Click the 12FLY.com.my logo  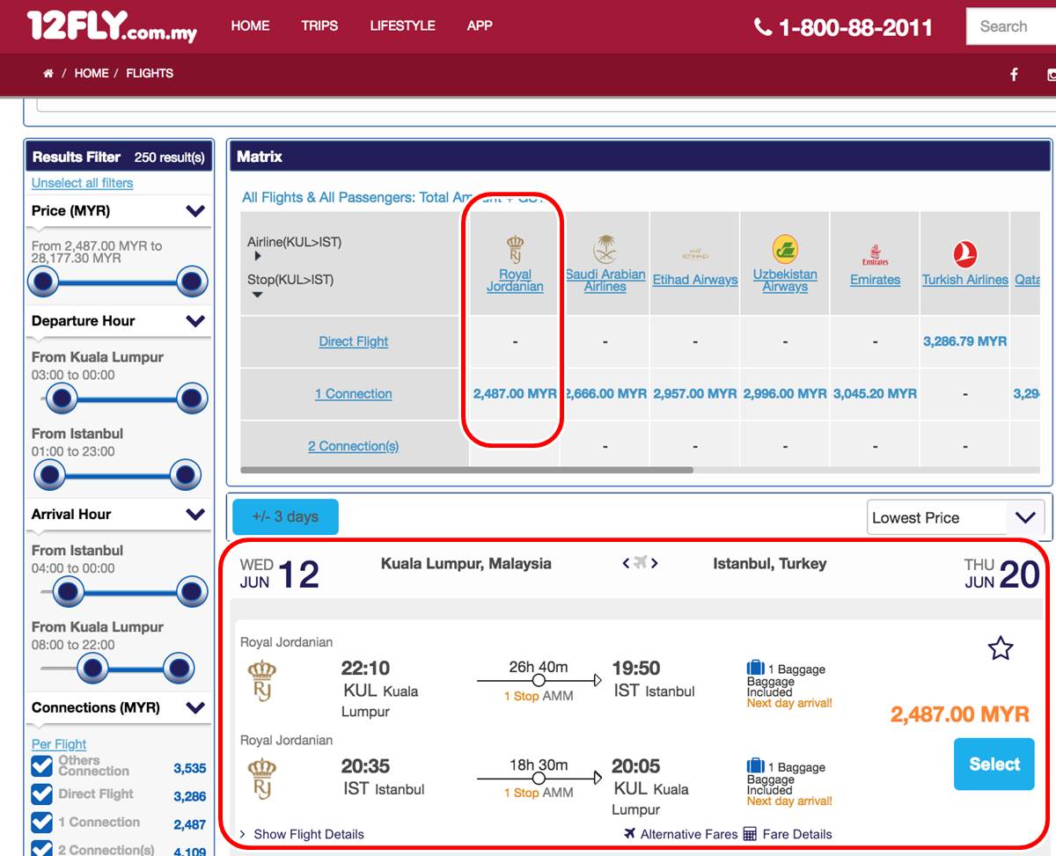[x=112, y=26]
